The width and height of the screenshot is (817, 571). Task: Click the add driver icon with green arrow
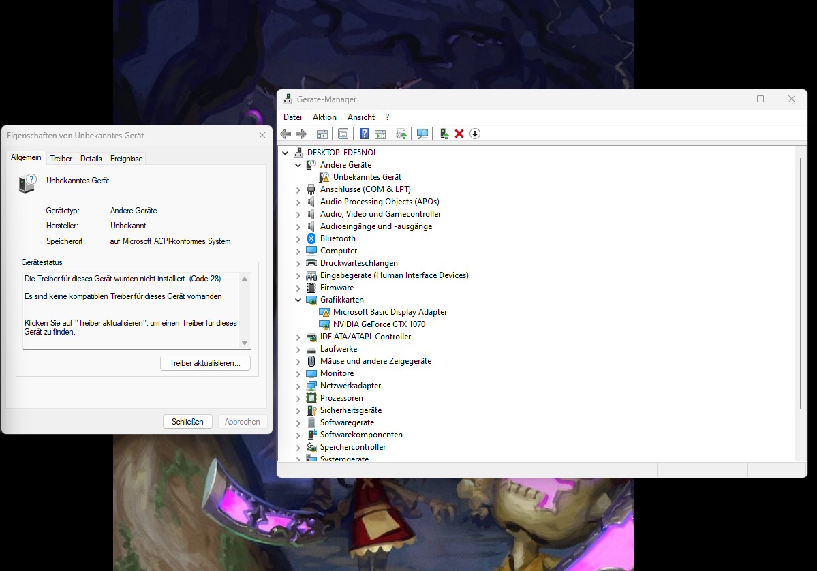[444, 134]
